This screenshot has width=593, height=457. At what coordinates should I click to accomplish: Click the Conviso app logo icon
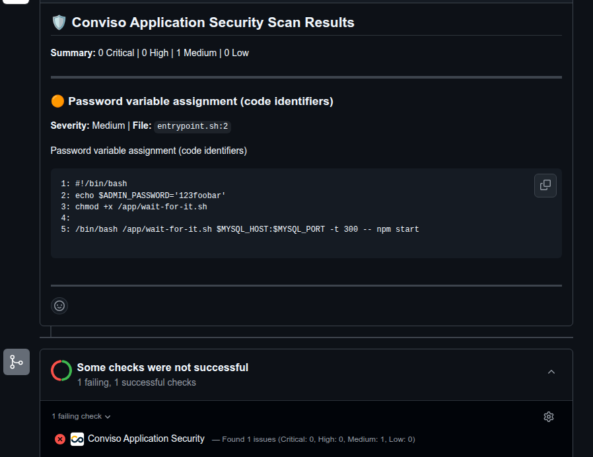(x=77, y=439)
